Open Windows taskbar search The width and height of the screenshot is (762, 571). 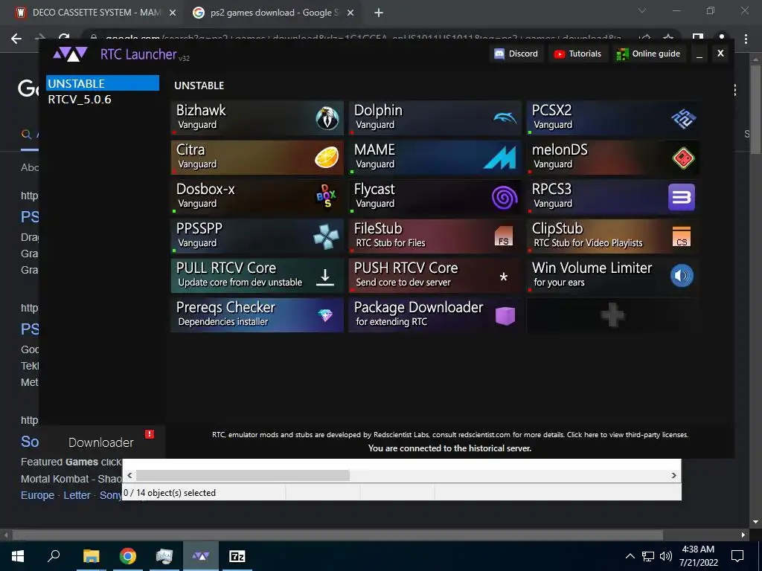tap(54, 556)
